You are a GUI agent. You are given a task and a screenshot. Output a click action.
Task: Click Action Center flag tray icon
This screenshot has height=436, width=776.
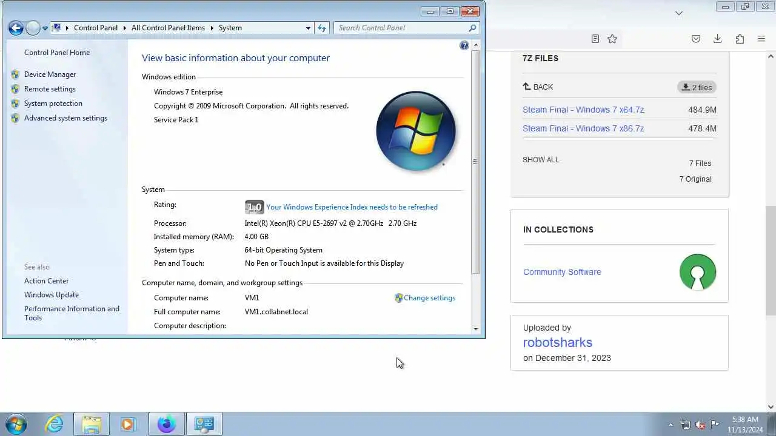click(x=715, y=424)
